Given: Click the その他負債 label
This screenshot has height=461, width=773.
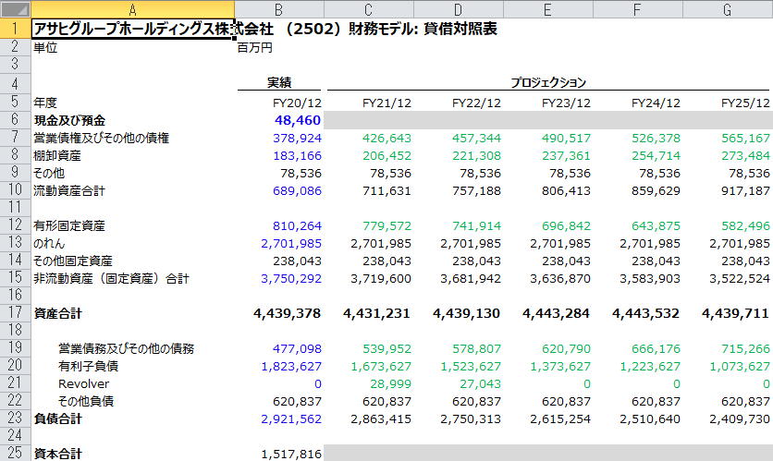Looking at the screenshot, I should 86,401.
